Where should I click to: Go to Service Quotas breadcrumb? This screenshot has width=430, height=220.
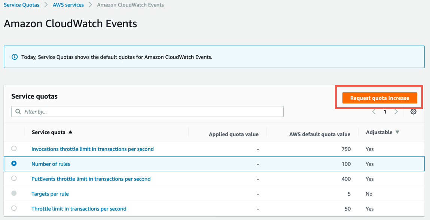click(22, 5)
